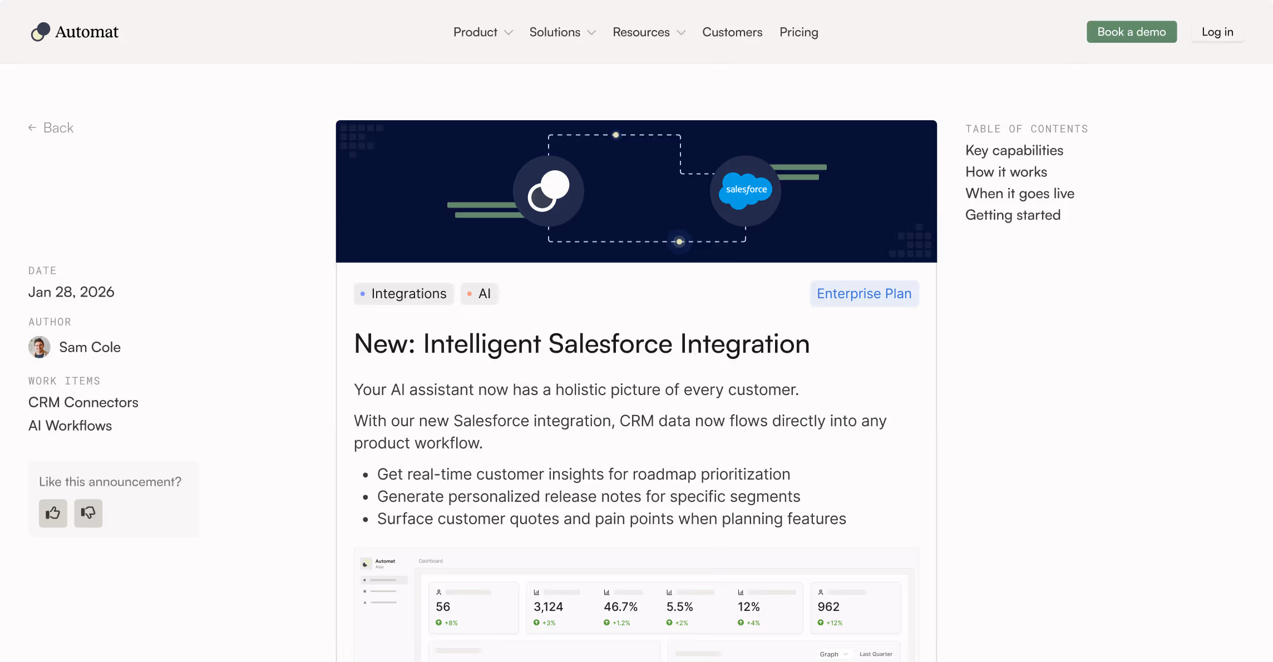Image resolution: width=1273 pixels, height=662 pixels.
Task: Expand the Resources menu chevron
Action: (x=681, y=33)
